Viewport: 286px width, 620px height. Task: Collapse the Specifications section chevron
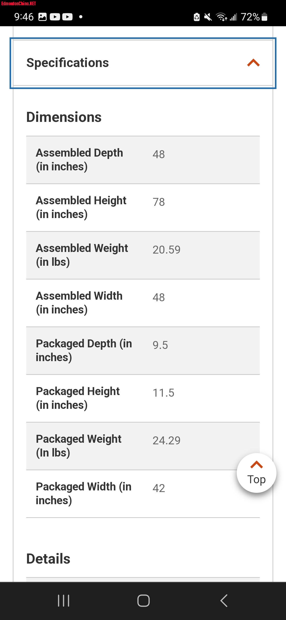point(253,63)
